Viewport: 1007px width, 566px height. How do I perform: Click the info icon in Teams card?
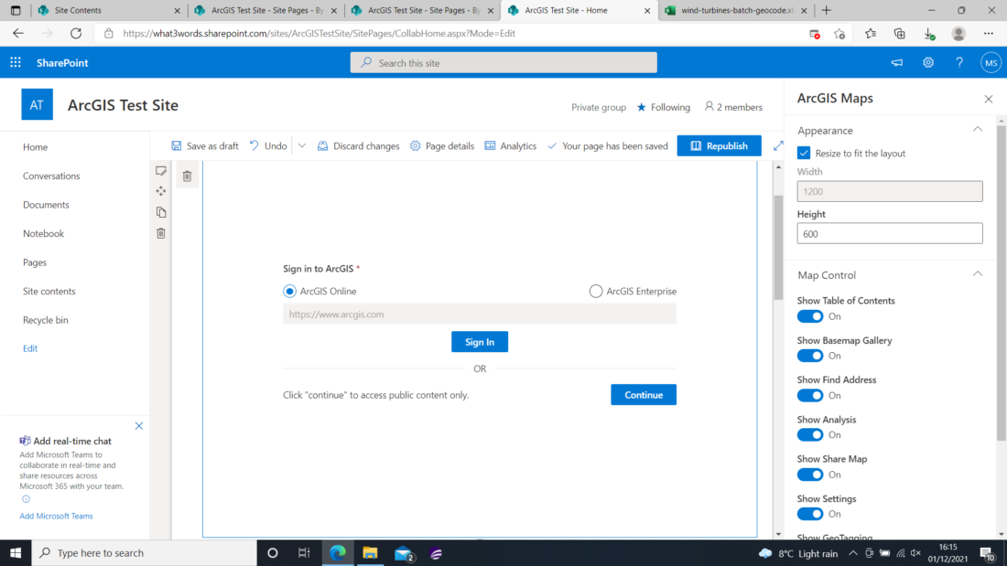26,498
